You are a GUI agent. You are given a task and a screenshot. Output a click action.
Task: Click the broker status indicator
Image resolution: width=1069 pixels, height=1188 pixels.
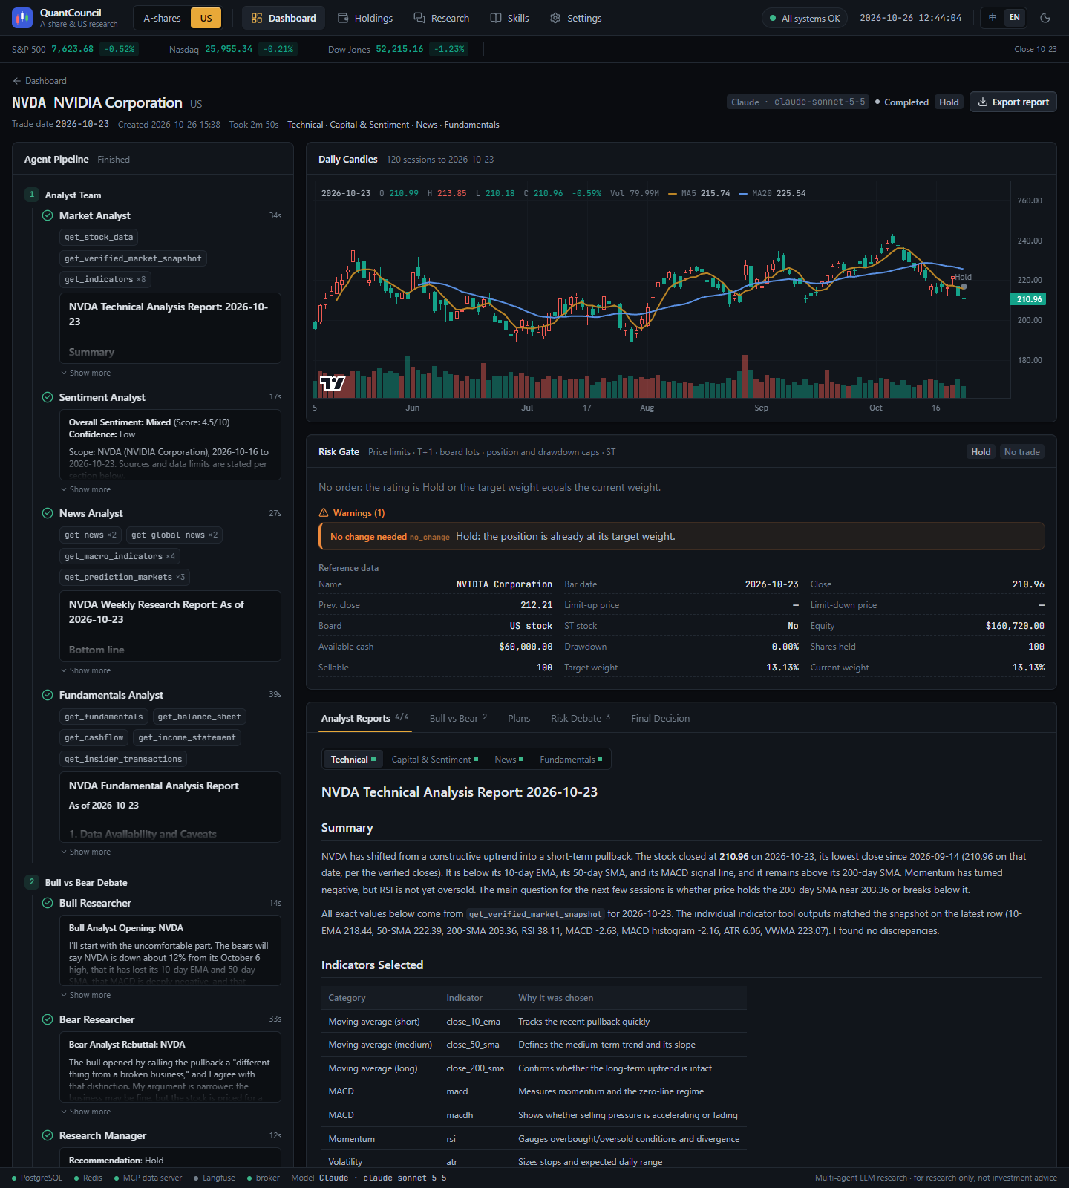click(x=263, y=1178)
